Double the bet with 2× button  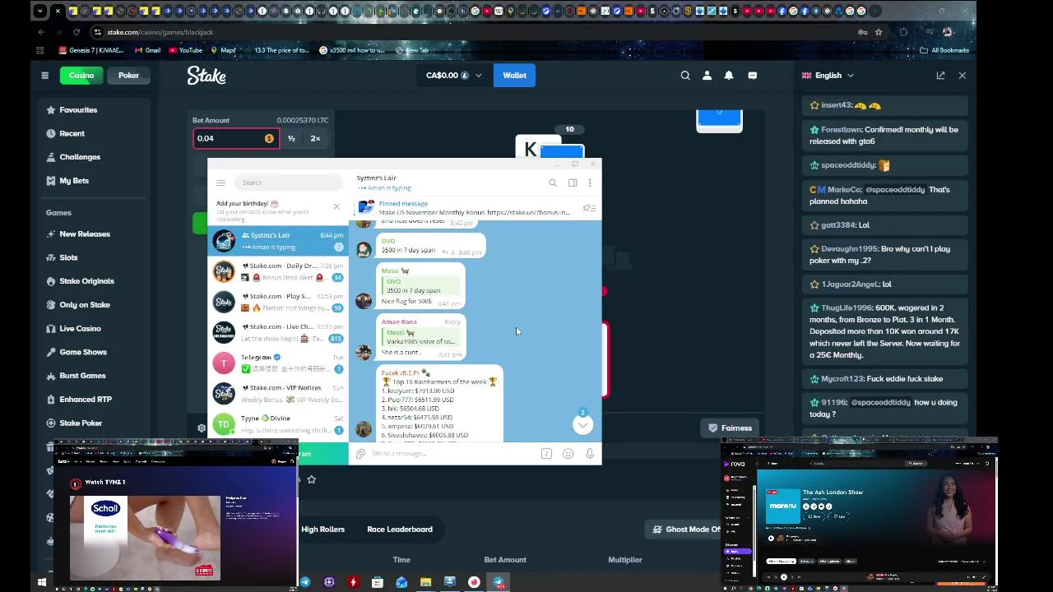(315, 139)
